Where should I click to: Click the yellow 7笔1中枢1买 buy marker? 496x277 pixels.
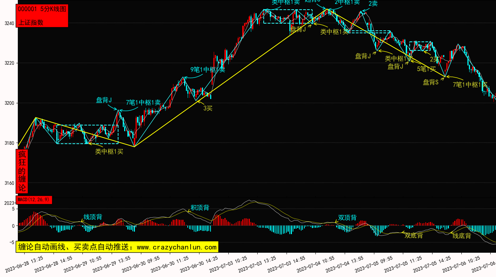[470, 85]
